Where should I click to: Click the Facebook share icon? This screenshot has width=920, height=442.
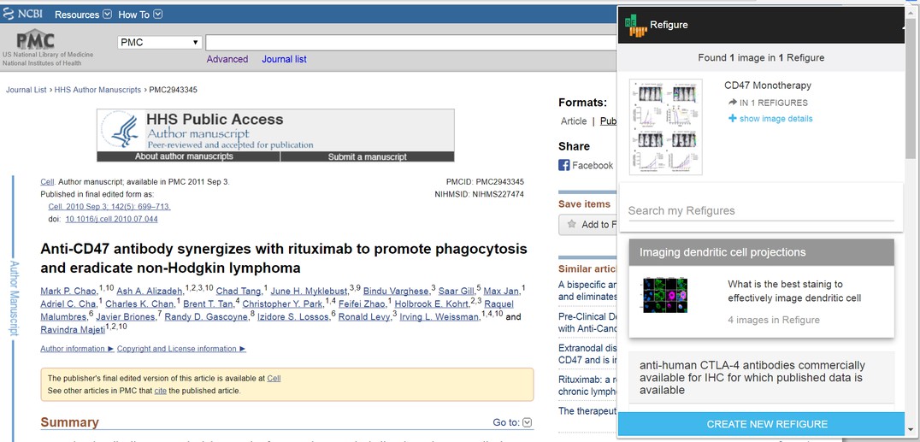(x=564, y=166)
